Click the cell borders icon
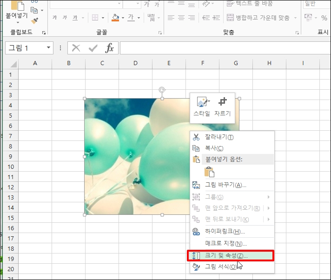This screenshot has height=280, width=331. [95, 18]
